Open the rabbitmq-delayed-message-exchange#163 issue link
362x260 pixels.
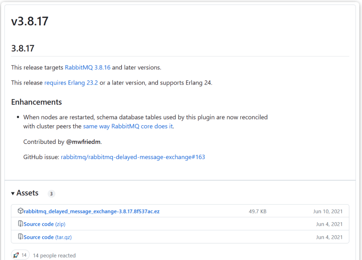(x=133, y=157)
